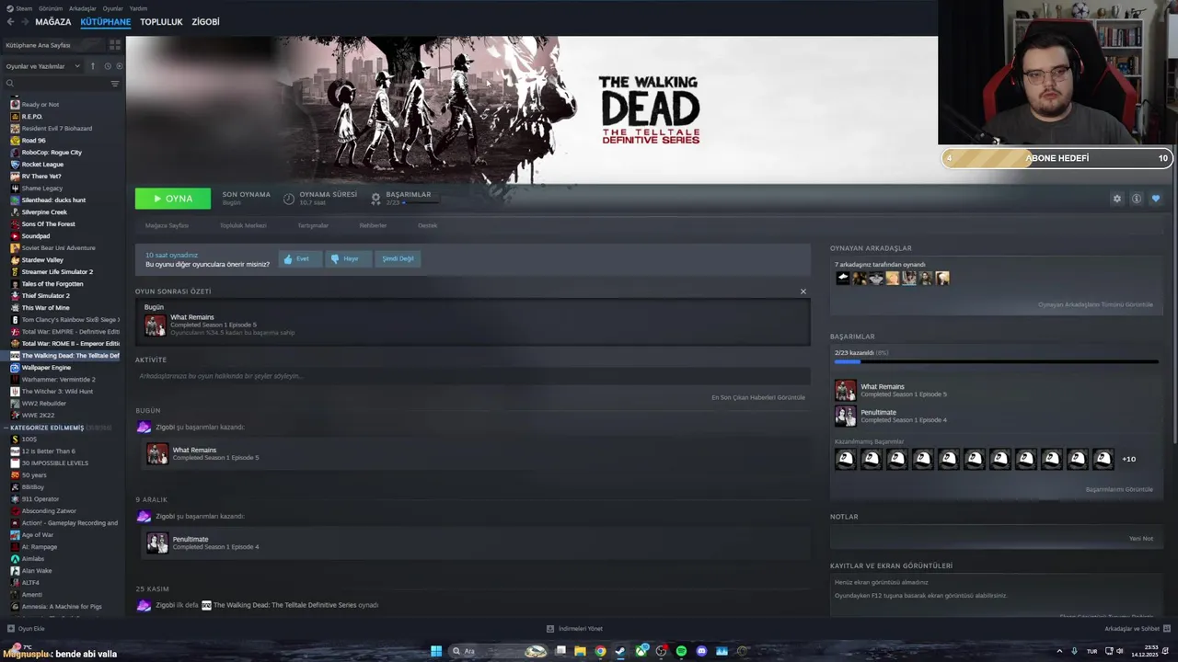1178x662 pixels.
Task: Open the Oyunlar menu
Action: coord(113,8)
